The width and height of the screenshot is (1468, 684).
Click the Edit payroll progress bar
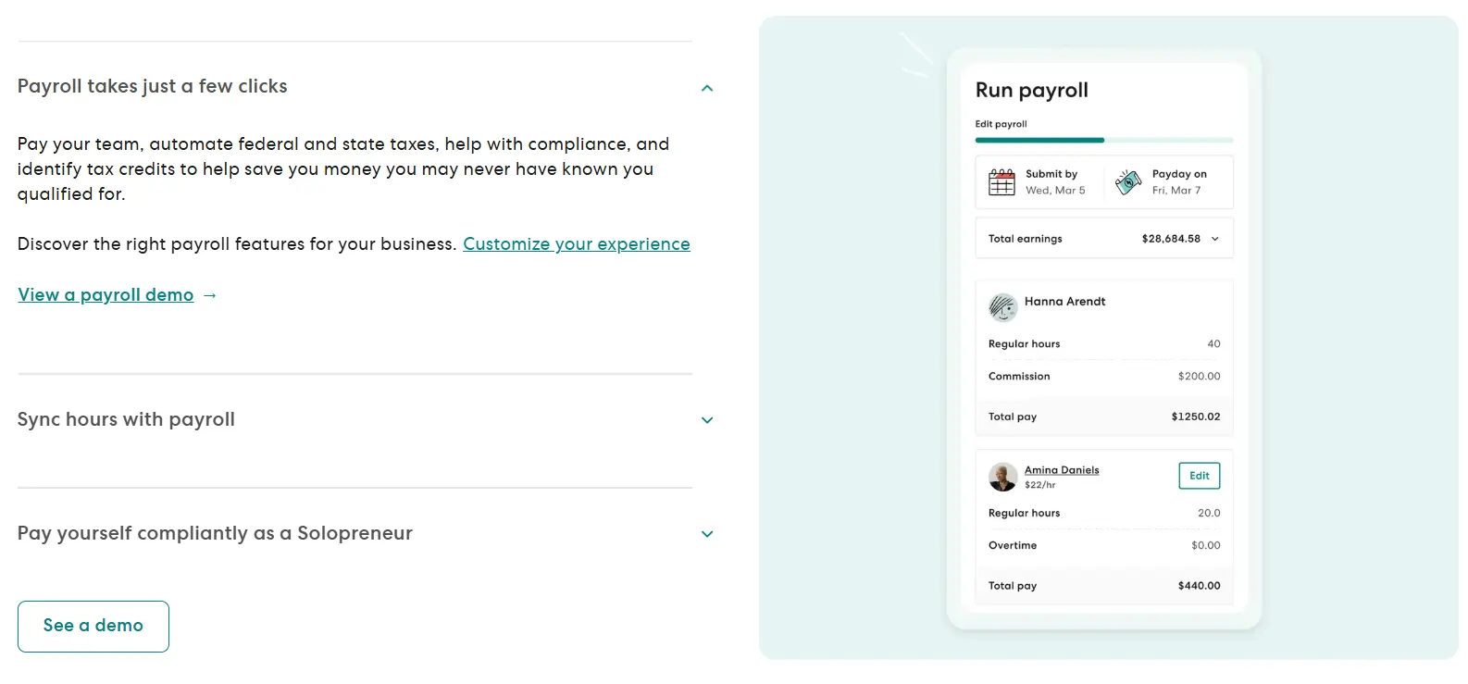pos(1104,140)
